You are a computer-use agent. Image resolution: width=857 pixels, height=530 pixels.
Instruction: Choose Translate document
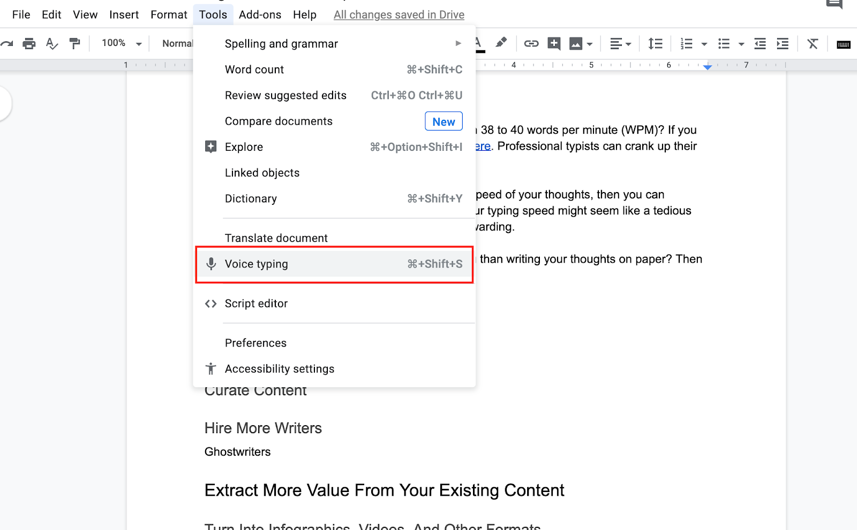coord(334,238)
